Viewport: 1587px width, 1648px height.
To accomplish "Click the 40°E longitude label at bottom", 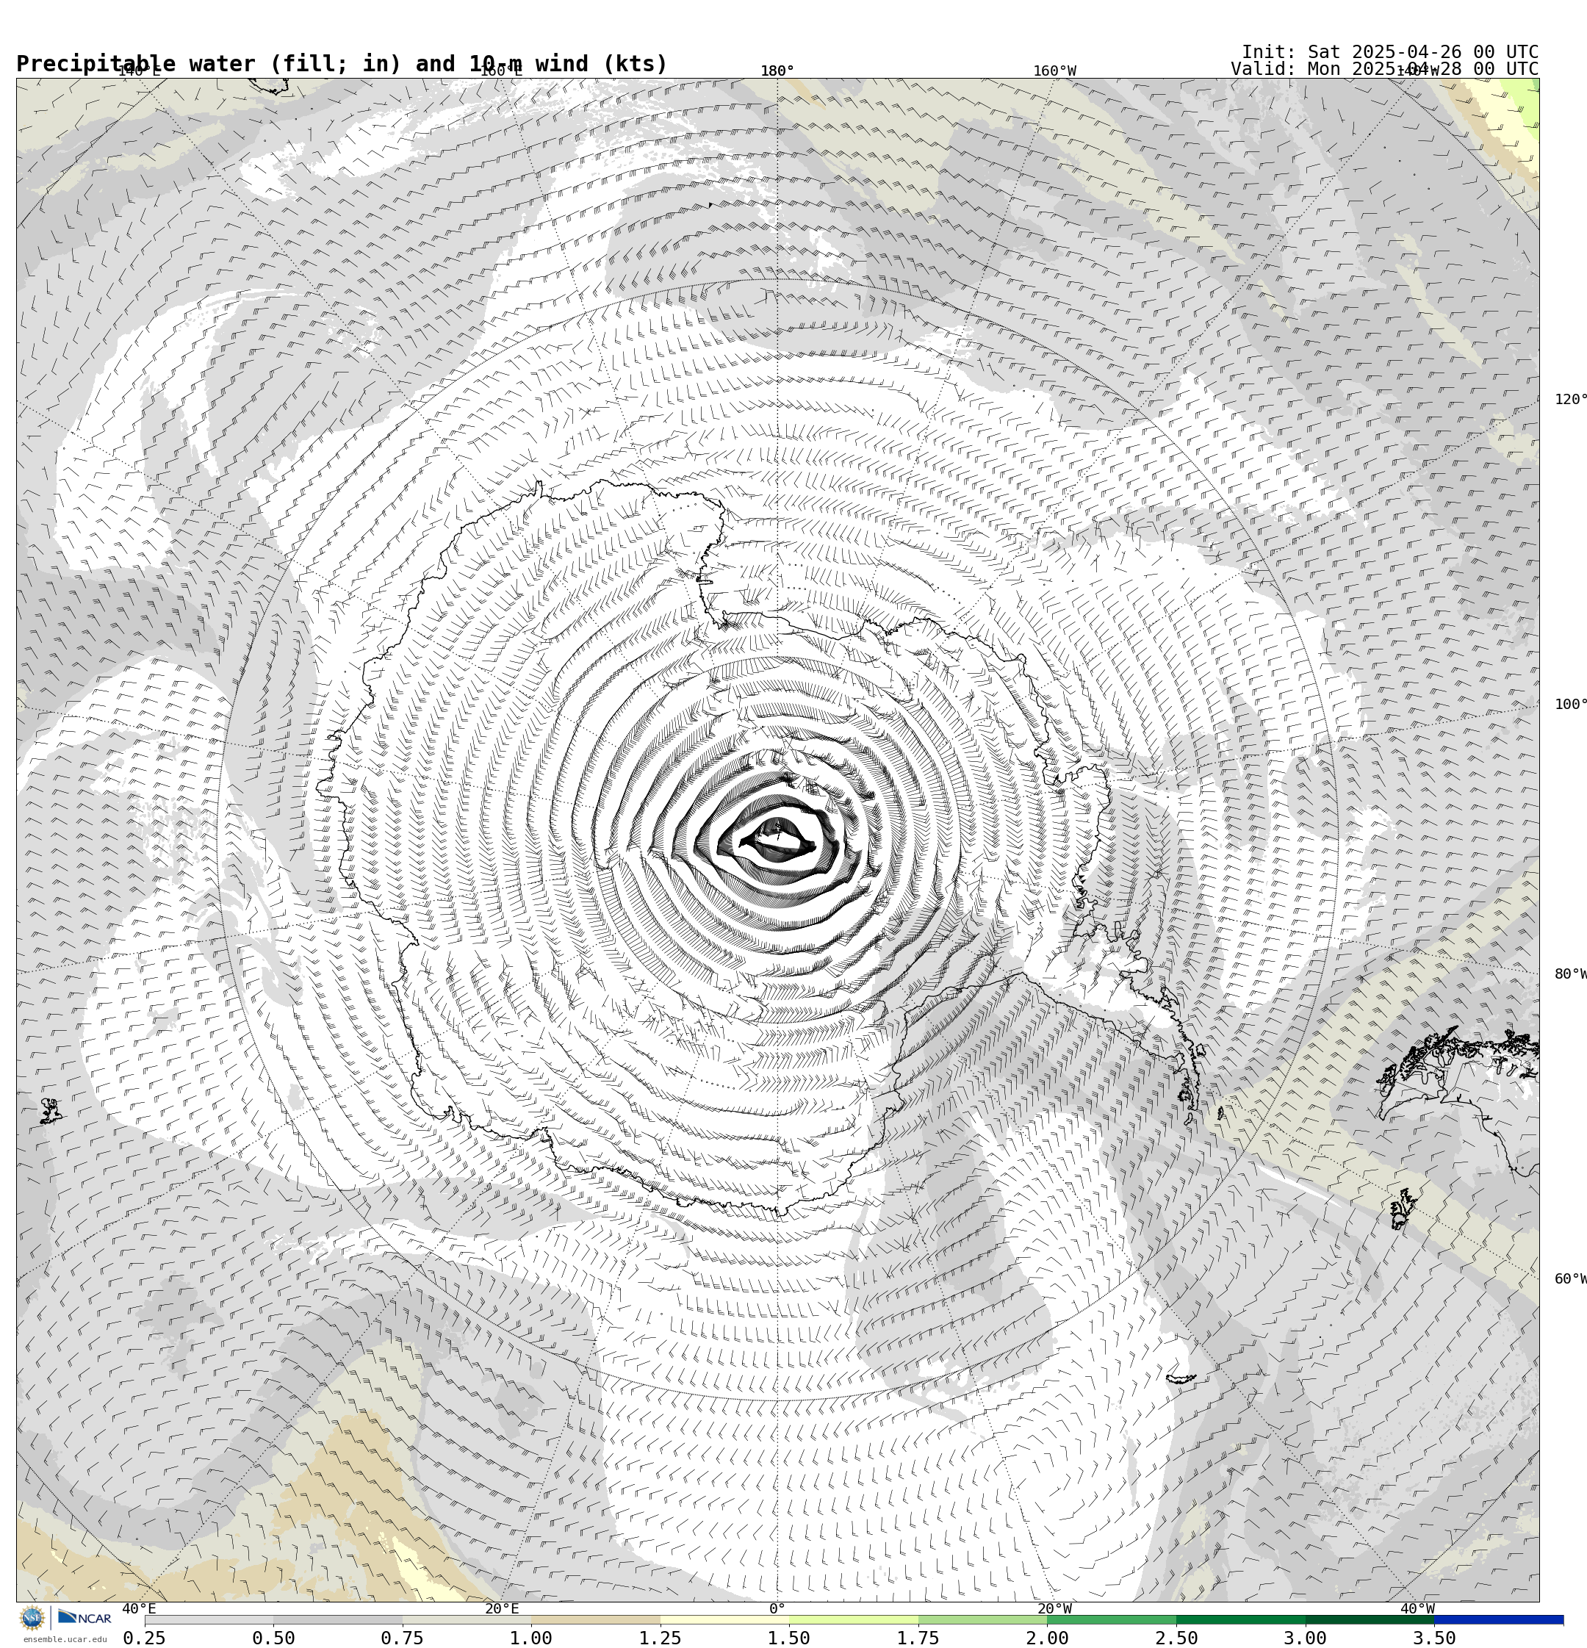I will point(139,1608).
